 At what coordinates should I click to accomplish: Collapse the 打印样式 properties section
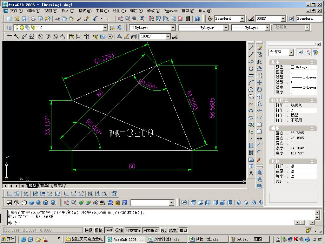[312, 100]
